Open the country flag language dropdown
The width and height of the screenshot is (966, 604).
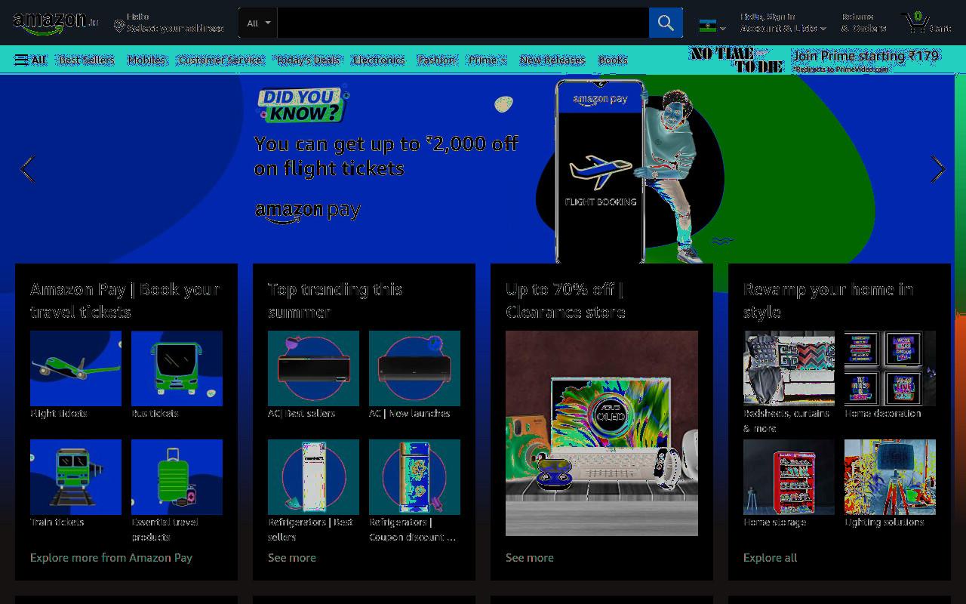click(712, 26)
